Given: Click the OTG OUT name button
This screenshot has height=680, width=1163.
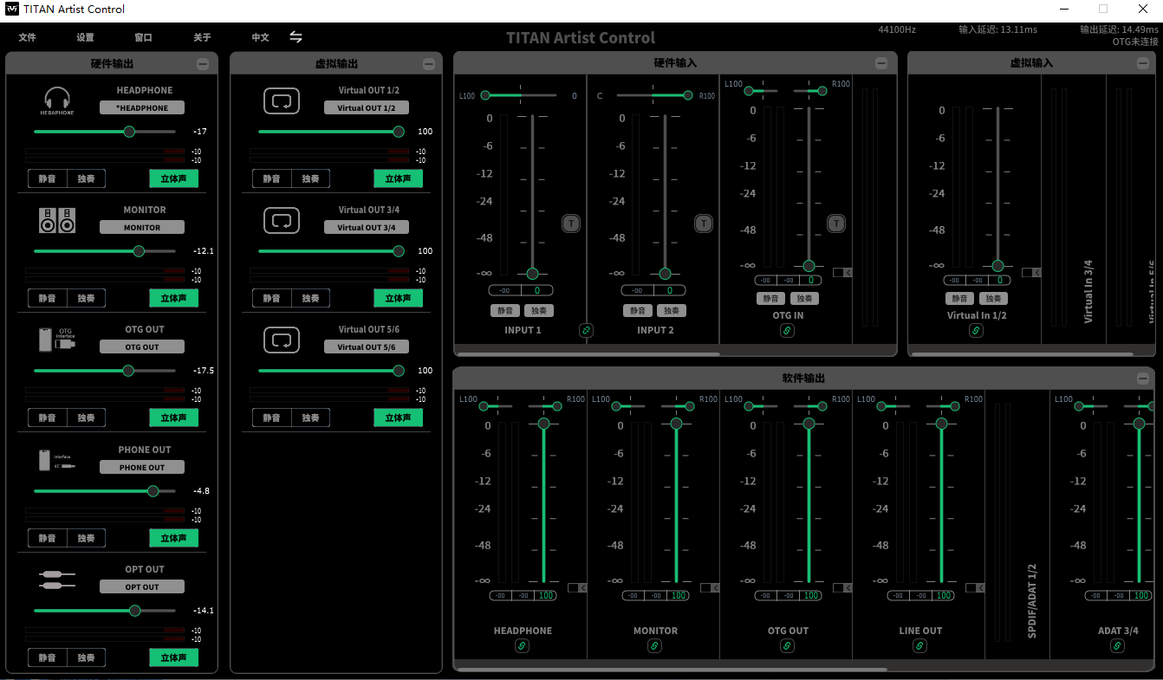Looking at the screenshot, I should 142,346.
